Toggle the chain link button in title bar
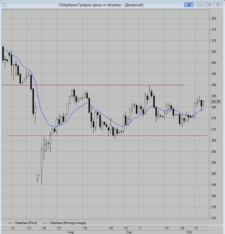The height and width of the screenshot is (234, 225). click(x=189, y=5)
